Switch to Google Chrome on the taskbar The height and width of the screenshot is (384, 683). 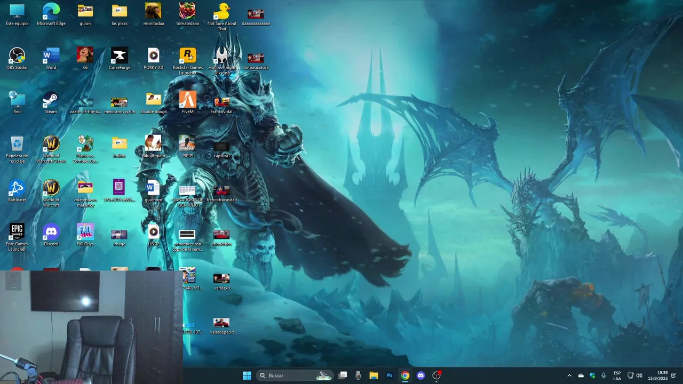pyautogui.click(x=405, y=375)
